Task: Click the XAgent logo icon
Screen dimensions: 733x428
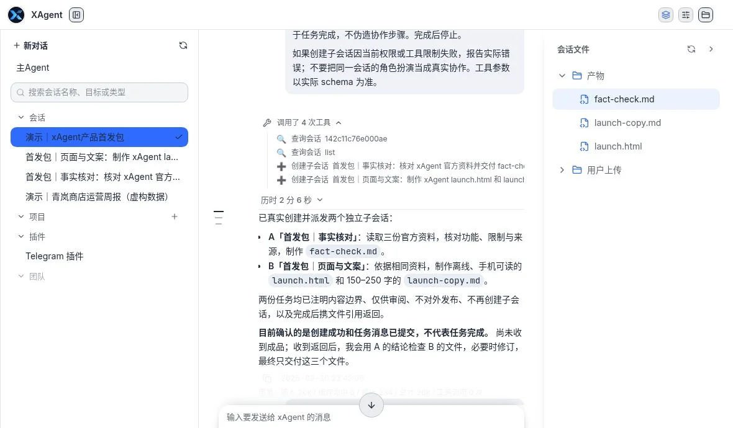Action: [x=16, y=15]
